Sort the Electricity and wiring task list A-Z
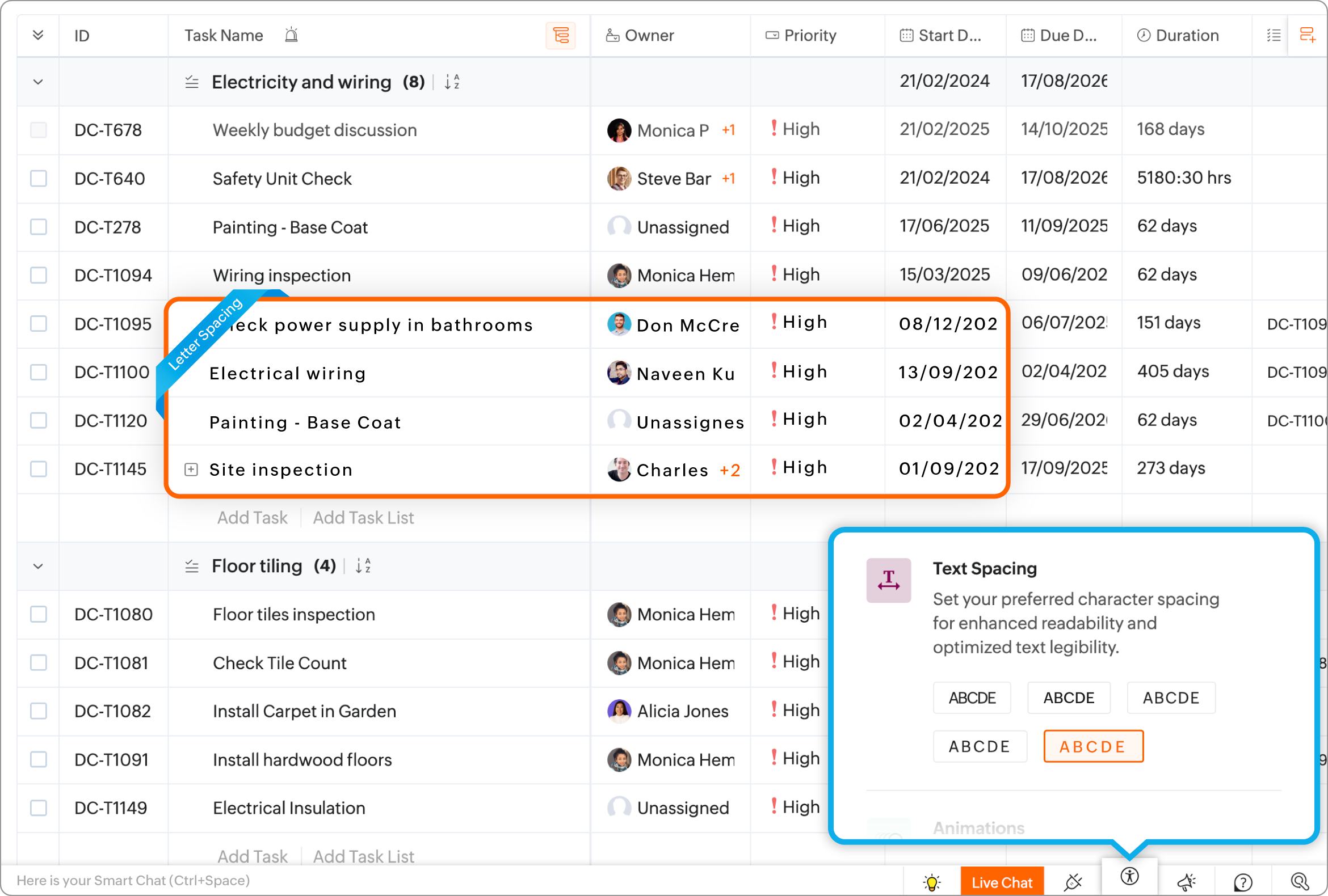1328x896 pixels. pyautogui.click(x=452, y=82)
